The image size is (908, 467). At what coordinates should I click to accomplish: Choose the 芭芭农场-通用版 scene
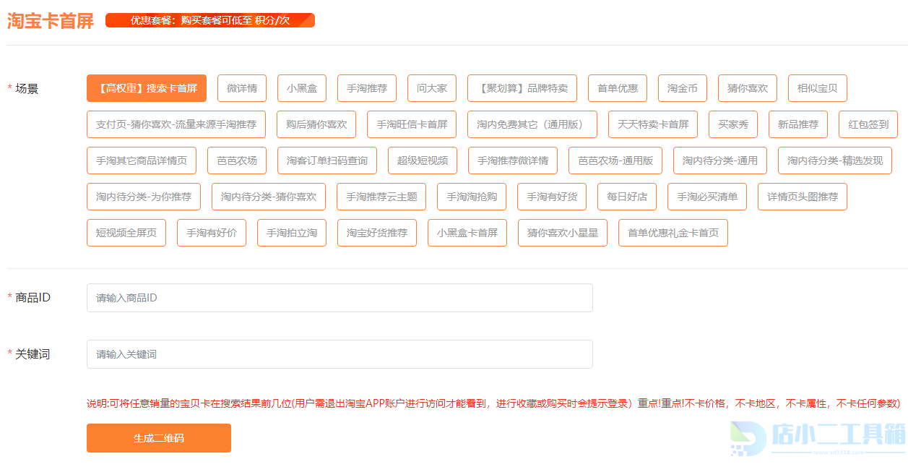(615, 160)
